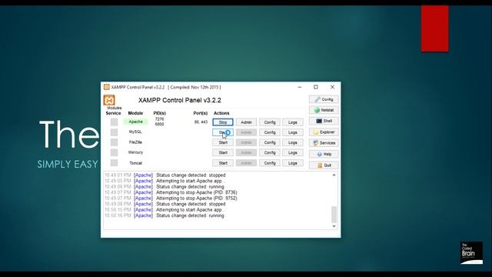Open the MySQL Logs button
Image resolution: width=492 pixels, height=277 pixels.
pos(293,132)
